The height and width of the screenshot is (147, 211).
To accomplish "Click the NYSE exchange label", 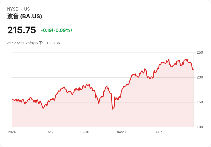I will point(13,9).
